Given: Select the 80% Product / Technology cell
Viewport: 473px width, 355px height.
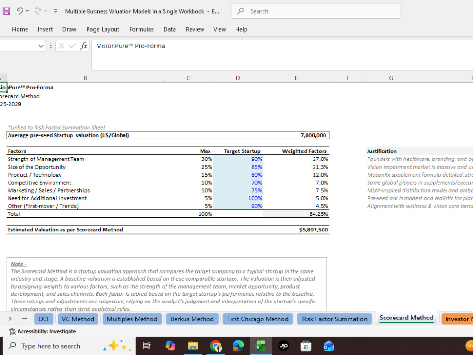Looking at the screenshot, I should pos(238,175).
